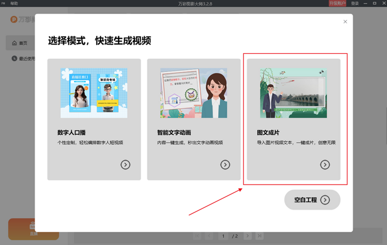Viewport: 387px width, 245px height.
Task: Click the 图文成片 title text
Action: click(x=268, y=133)
